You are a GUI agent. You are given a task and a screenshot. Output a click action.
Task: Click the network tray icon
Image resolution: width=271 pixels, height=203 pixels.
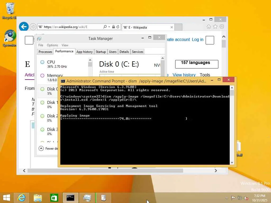pos(240,198)
